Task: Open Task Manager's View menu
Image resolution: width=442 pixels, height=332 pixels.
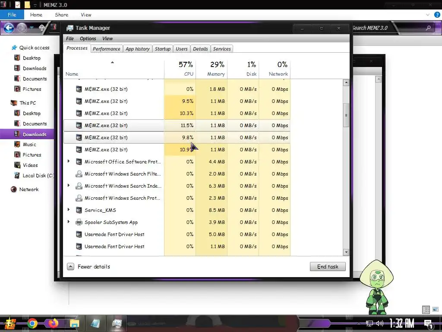Action: (x=107, y=38)
